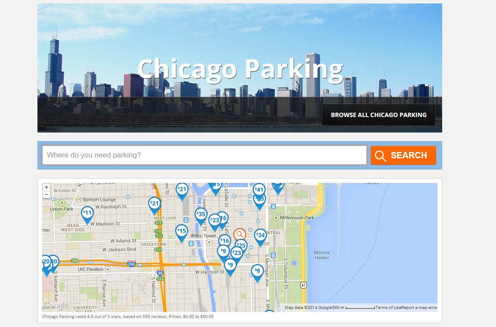Click the NEAR WEST SIDE neighborhood label
The image size is (496, 327).
(x=73, y=228)
